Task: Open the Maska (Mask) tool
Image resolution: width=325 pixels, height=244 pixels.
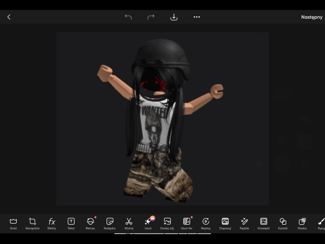Action: pyautogui.click(x=302, y=223)
